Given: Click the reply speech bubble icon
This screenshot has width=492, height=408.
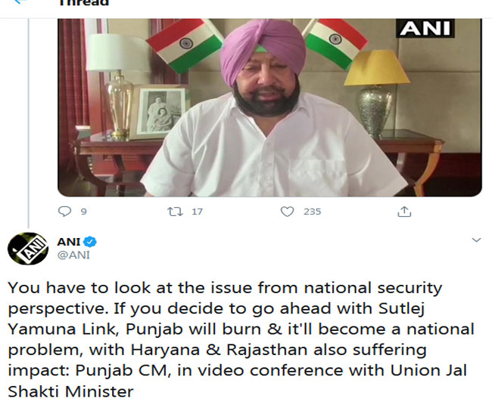Looking at the screenshot, I should [64, 212].
